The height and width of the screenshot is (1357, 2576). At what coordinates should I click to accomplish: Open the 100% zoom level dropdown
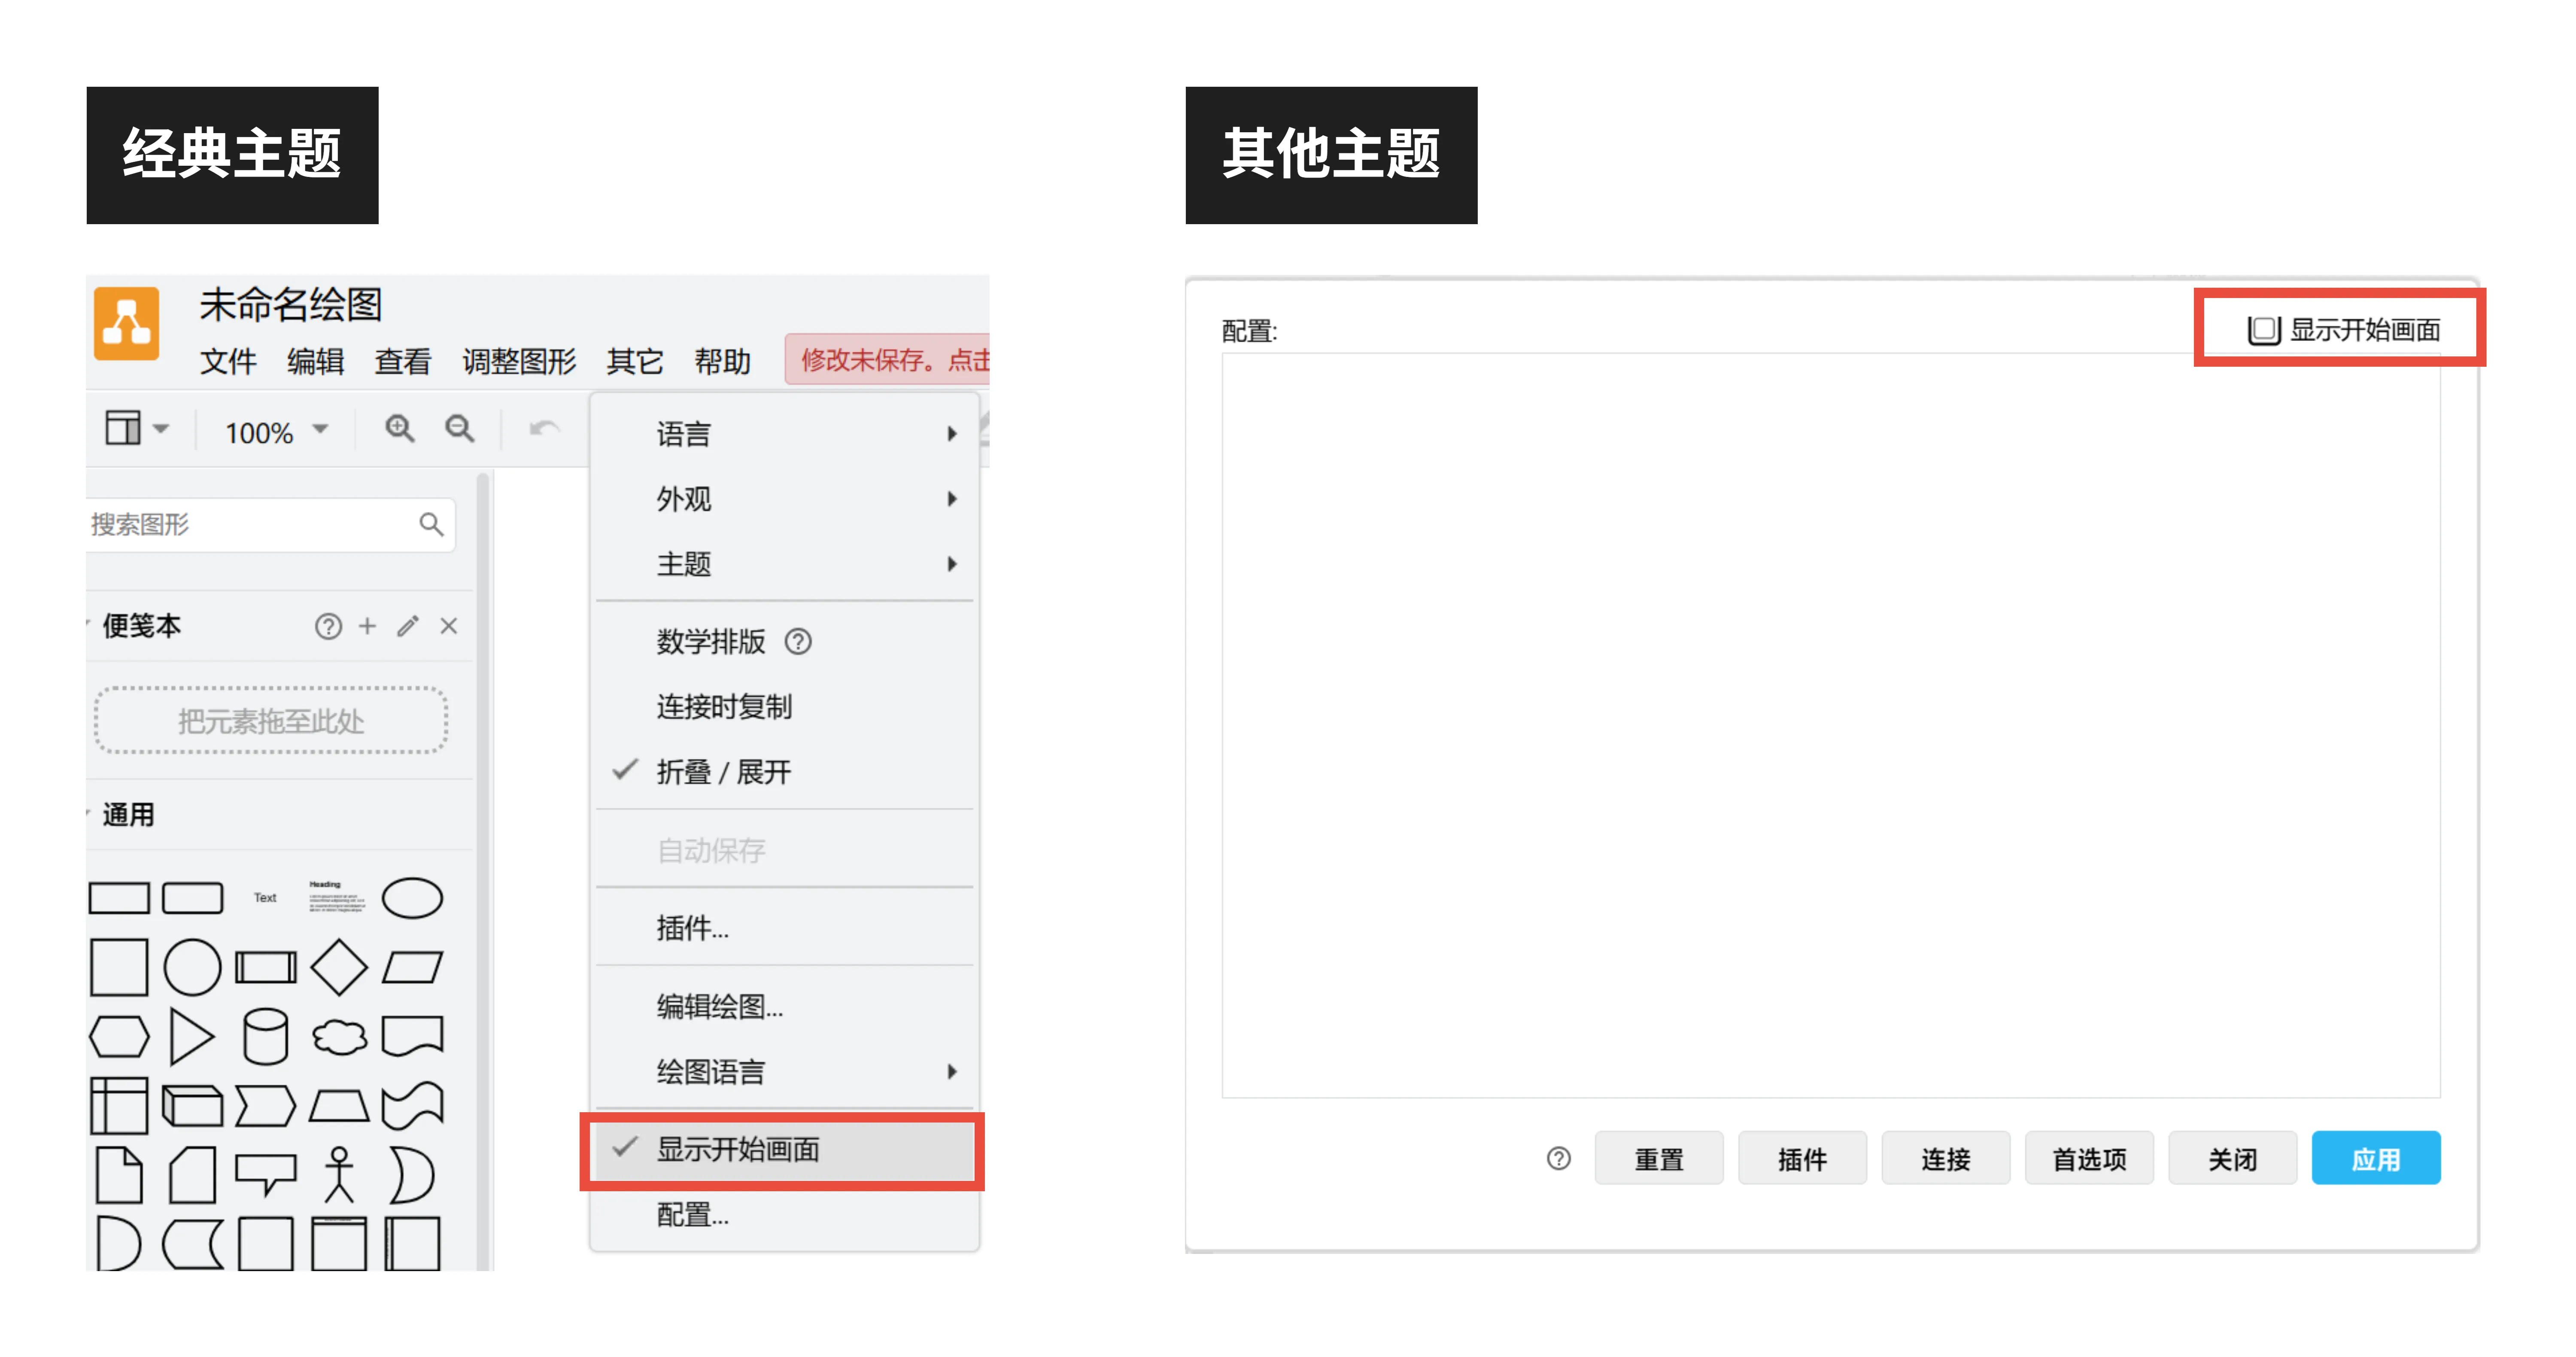coord(276,432)
